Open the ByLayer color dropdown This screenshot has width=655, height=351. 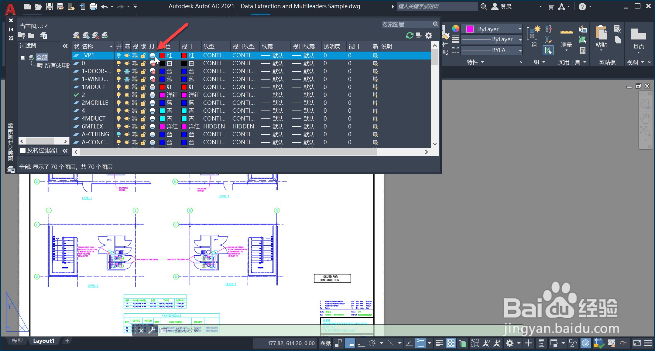pos(491,29)
